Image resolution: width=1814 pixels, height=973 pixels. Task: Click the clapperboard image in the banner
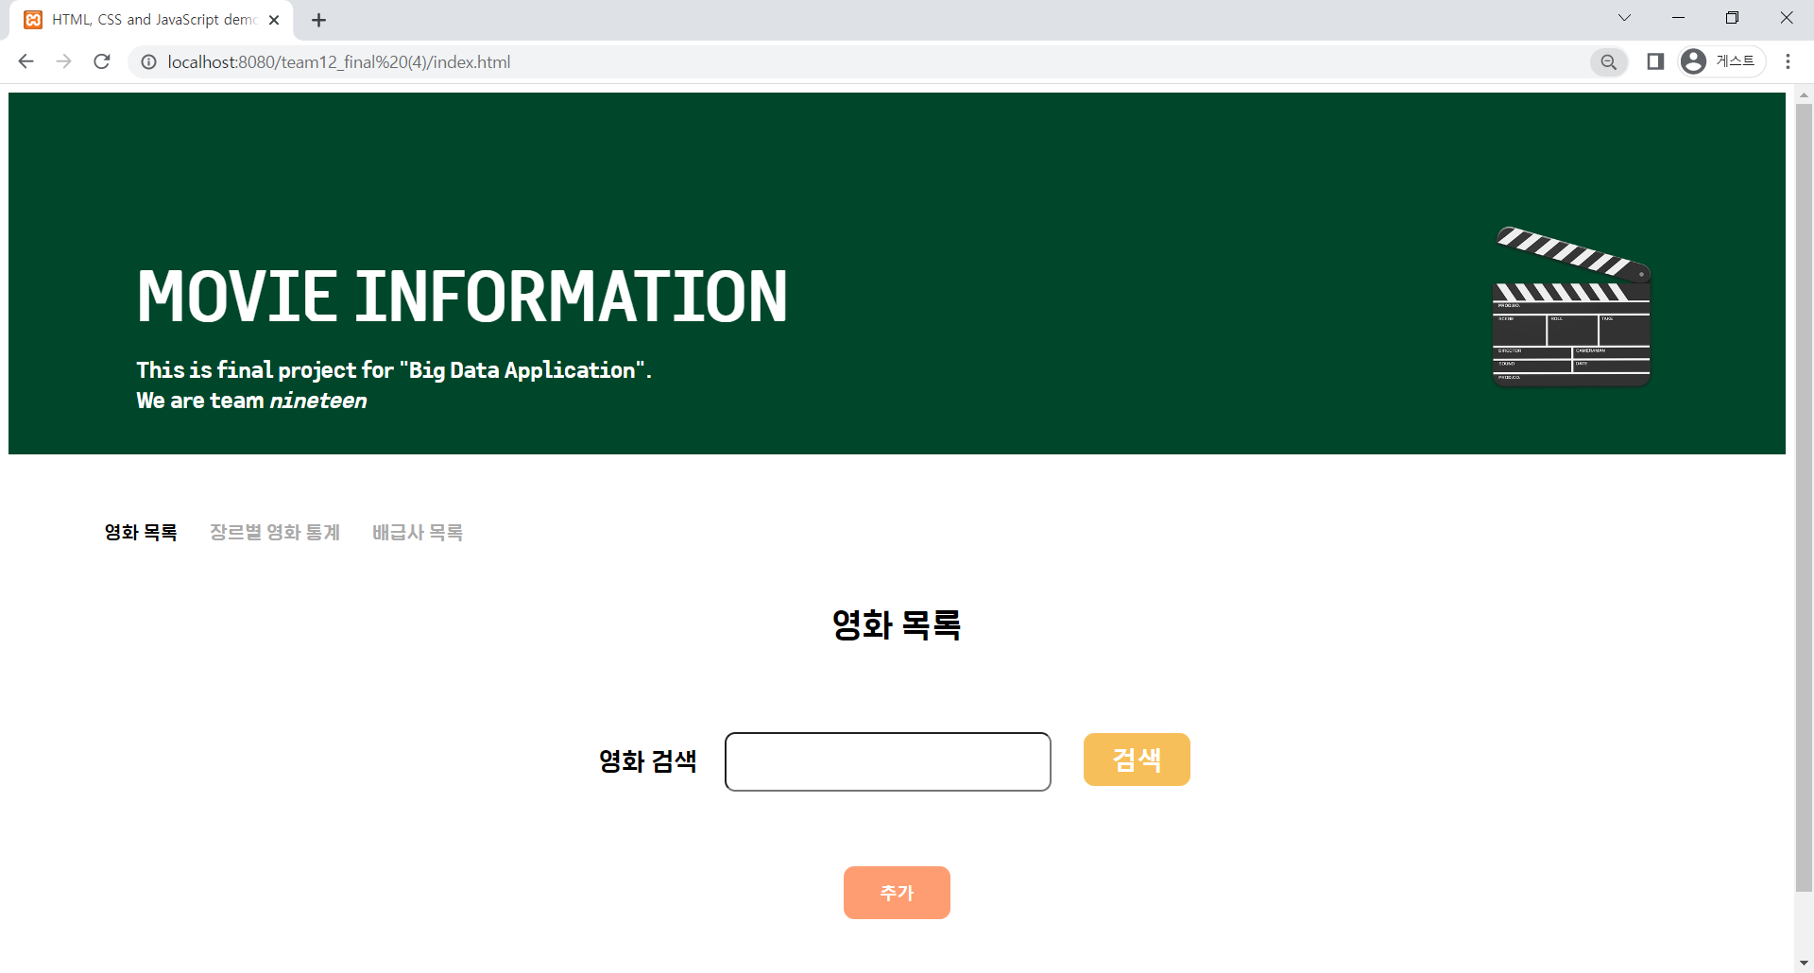1572,306
